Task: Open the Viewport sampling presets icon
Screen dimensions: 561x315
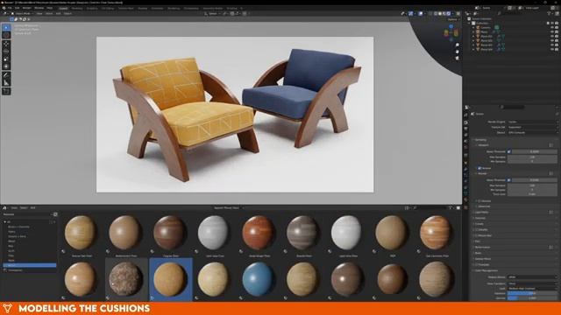Action: point(551,145)
